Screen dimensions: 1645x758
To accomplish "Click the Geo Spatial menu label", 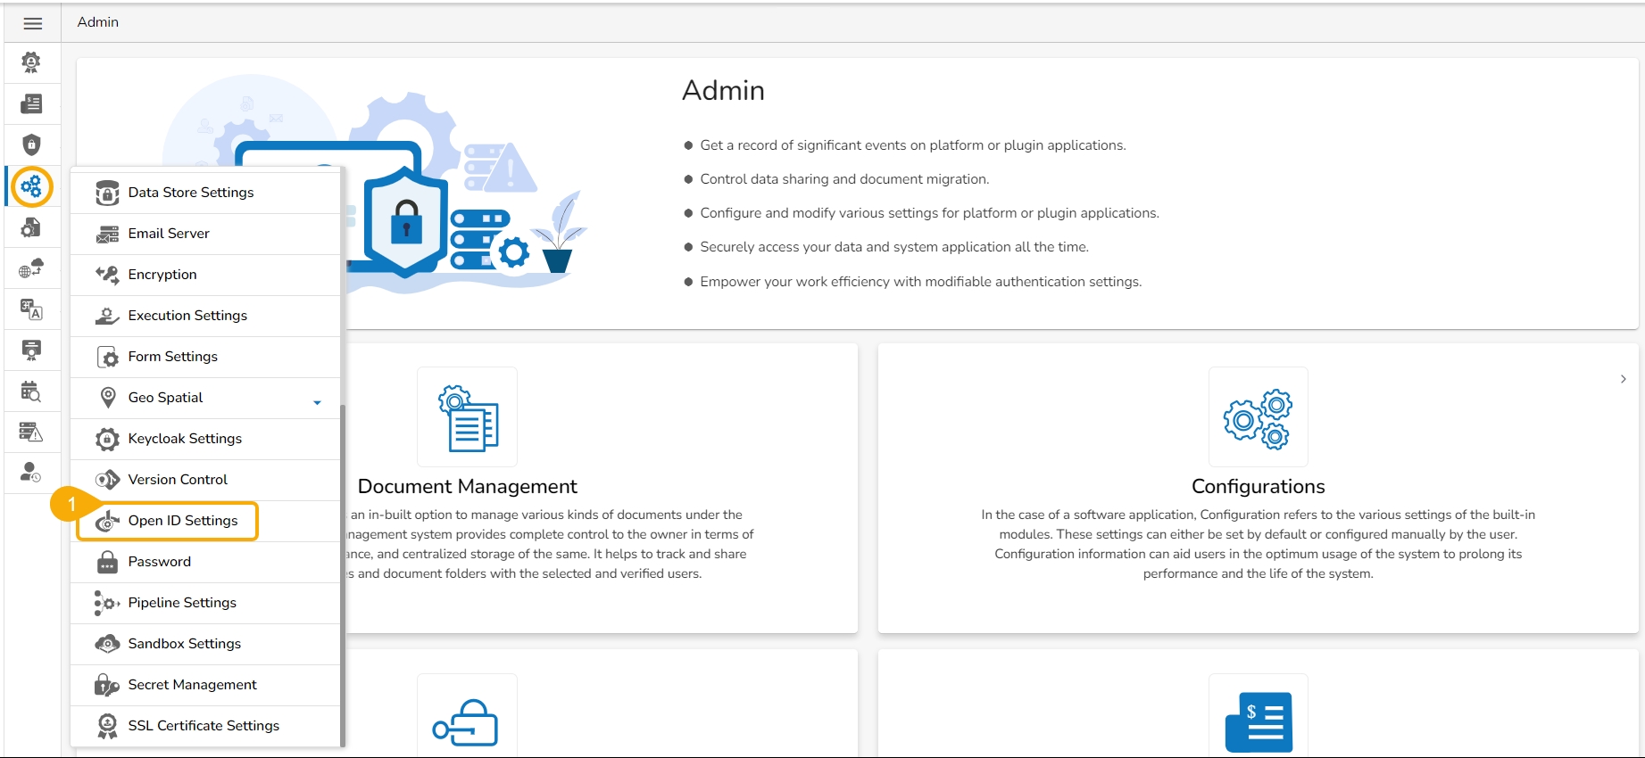I will [165, 398].
